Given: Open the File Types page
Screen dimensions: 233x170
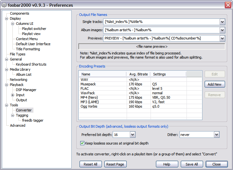Looking at the screenshot, I should tap(18, 54).
